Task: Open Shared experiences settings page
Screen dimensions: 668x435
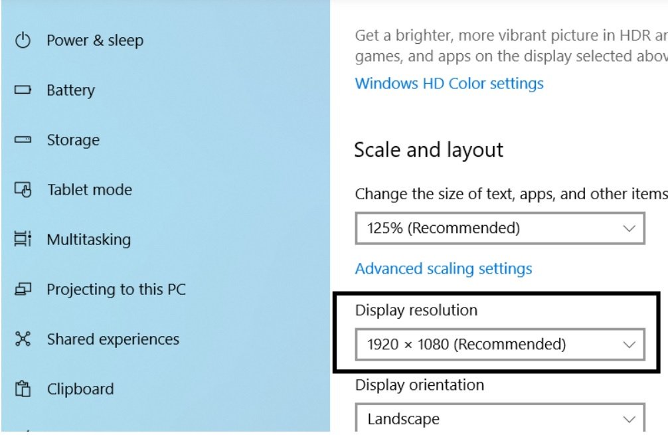Action: click(x=113, y=339)
